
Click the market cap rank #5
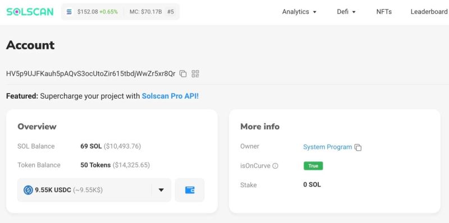click(171, 12)
